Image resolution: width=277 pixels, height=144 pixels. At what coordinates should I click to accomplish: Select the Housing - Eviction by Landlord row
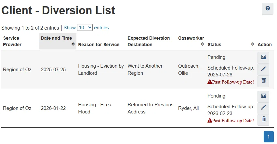[101, 70]
